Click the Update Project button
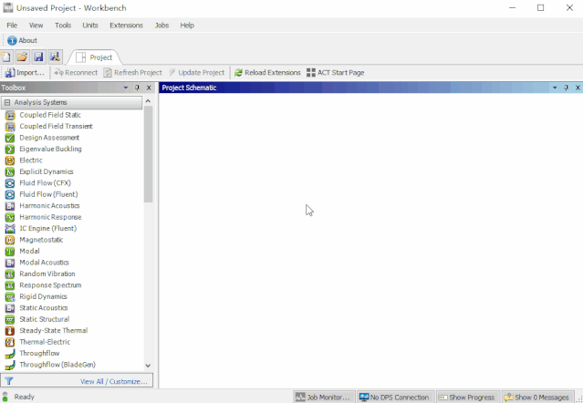This screenshot has width=583, height=403. pos(197,73)
